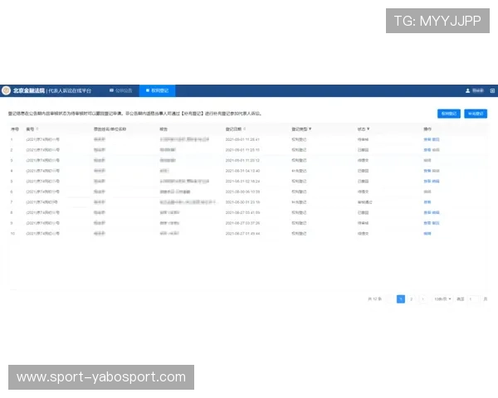498x398 pixels.
Task: Click the next page arrow
Action: coord(423,298)
